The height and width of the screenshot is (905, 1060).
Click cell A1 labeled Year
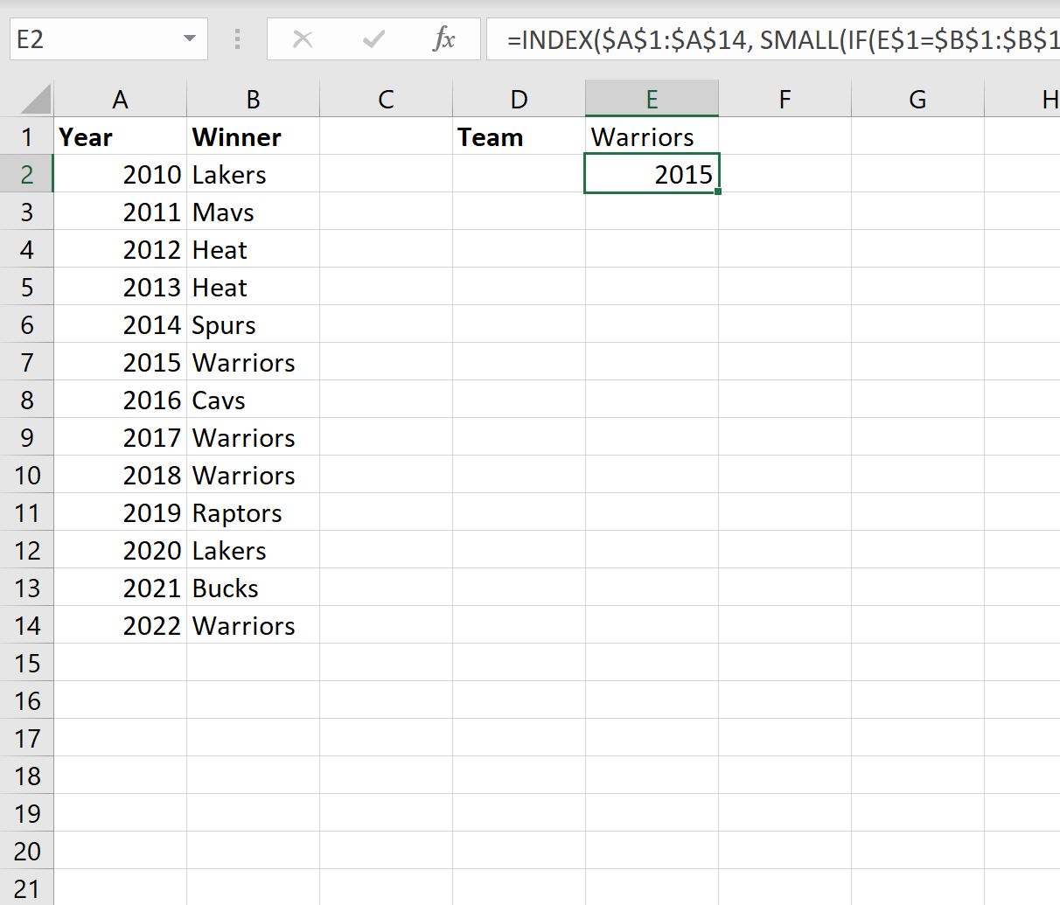click(120, 136)
